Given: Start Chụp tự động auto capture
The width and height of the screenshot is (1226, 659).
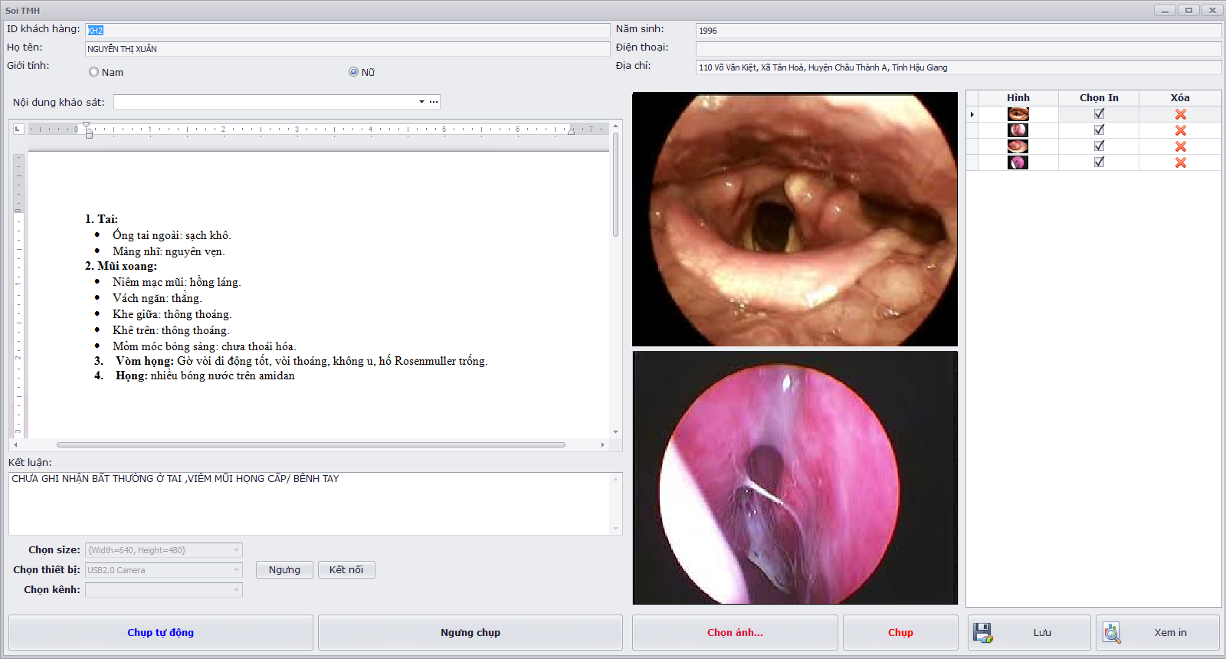Looking at the screenshot, I should (161, 633).
